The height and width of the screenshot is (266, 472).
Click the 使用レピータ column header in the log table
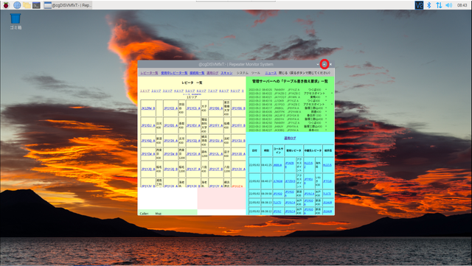[294, 150]
